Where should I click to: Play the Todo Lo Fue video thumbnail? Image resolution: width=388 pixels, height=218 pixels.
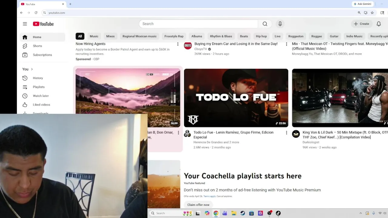(x=236, y=98)
